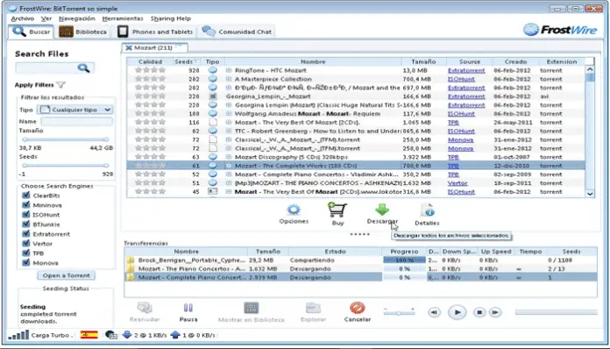Toggle the ClearBits search engine checkbox
610x349 pixels.
26,196
